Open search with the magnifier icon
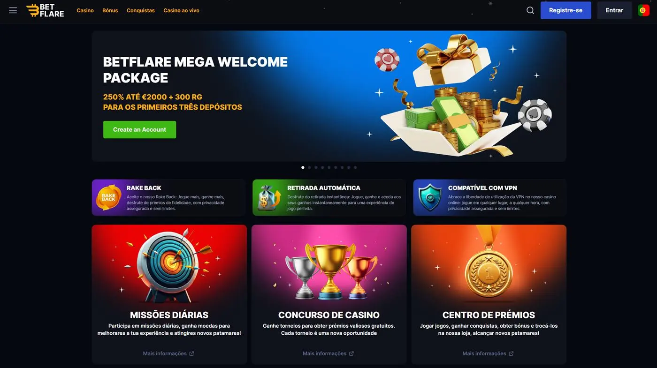Viewport: 657px width, 368px height. coord(530,10)
